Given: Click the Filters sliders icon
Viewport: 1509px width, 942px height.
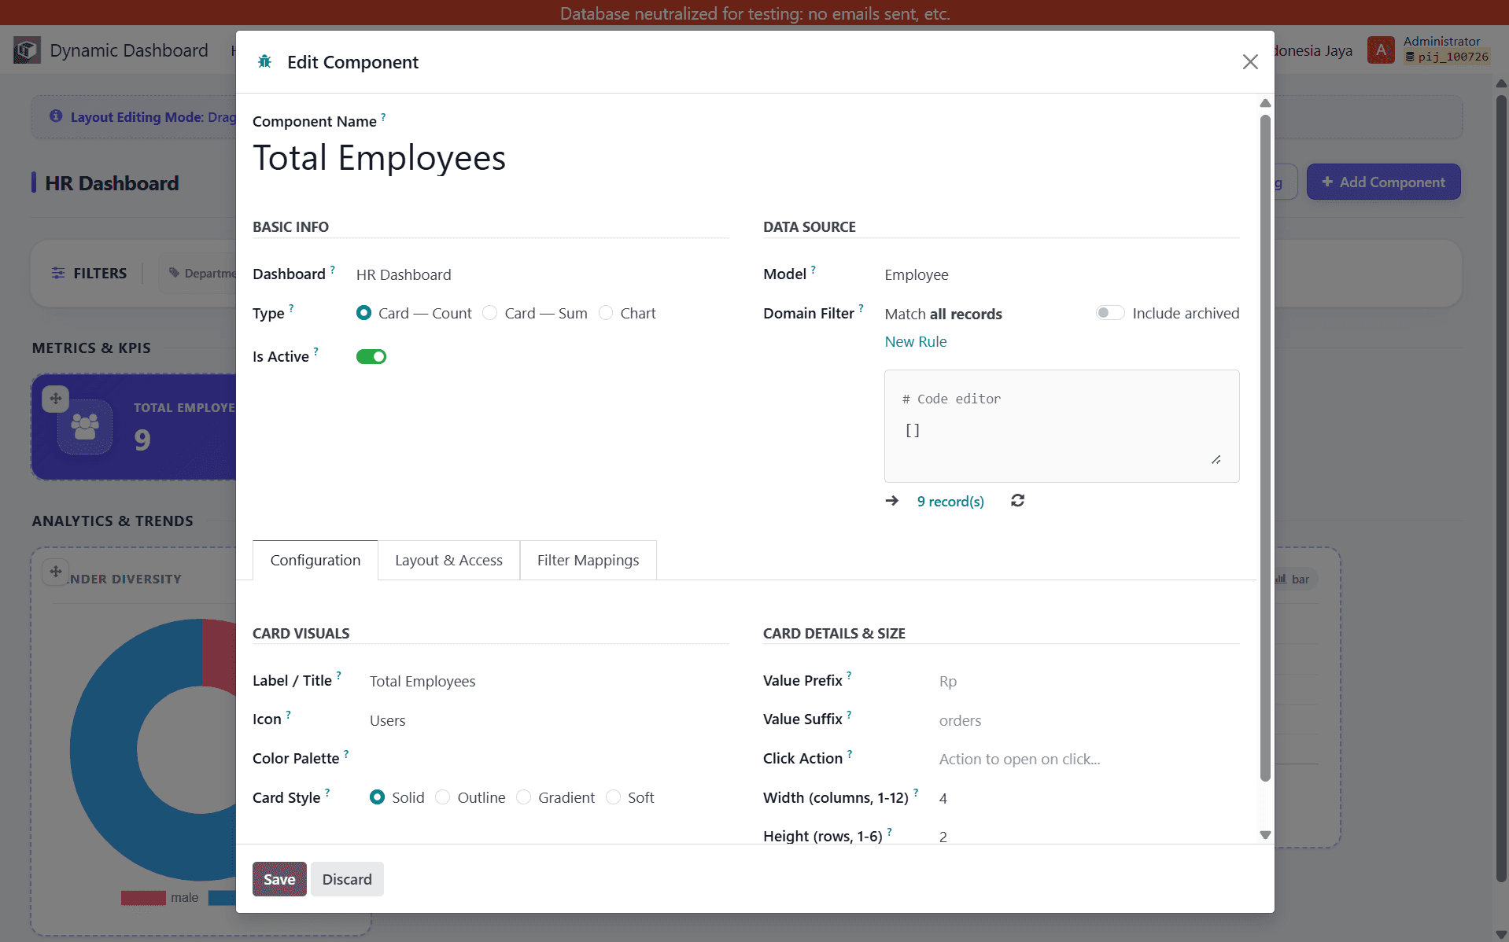Looking at the screenshot, I should [x=58, y=273].
